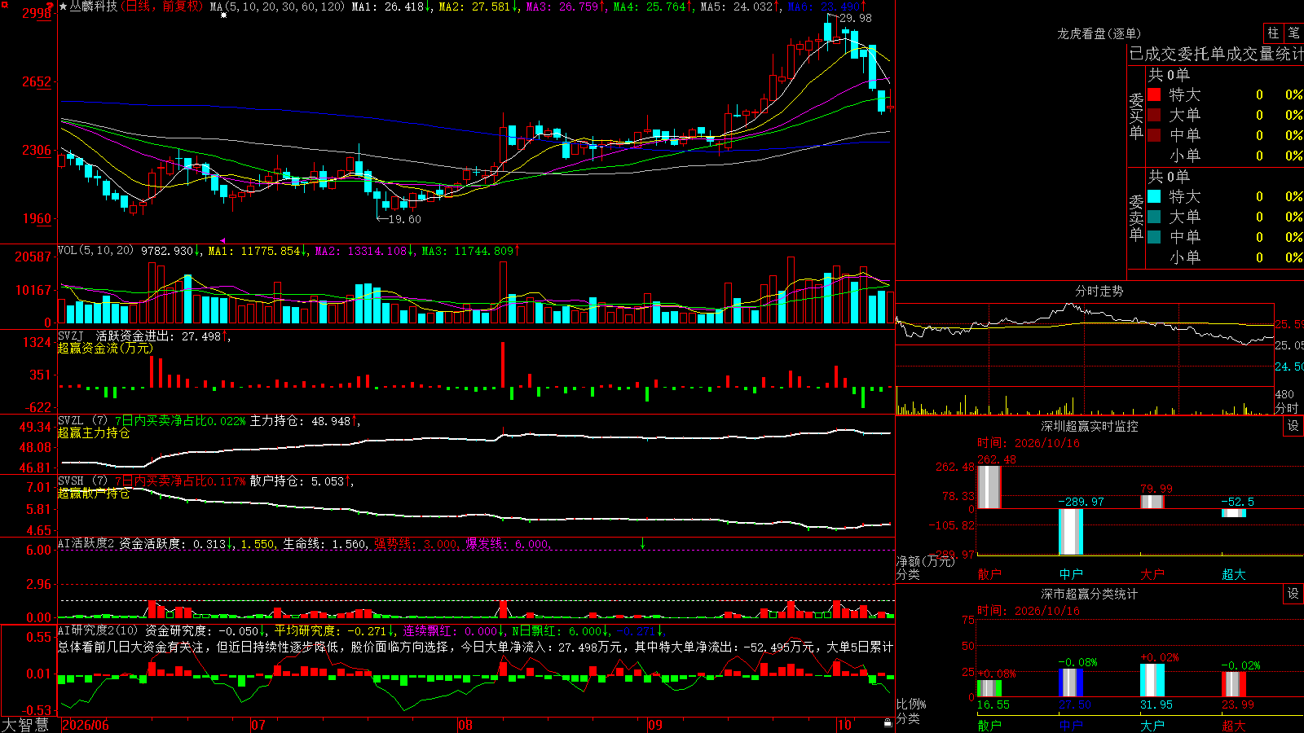Click cyan 特大 sell-order color swatch

pos(1154,196)
